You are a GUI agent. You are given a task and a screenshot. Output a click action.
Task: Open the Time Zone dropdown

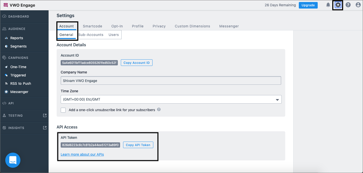point(171,99)
